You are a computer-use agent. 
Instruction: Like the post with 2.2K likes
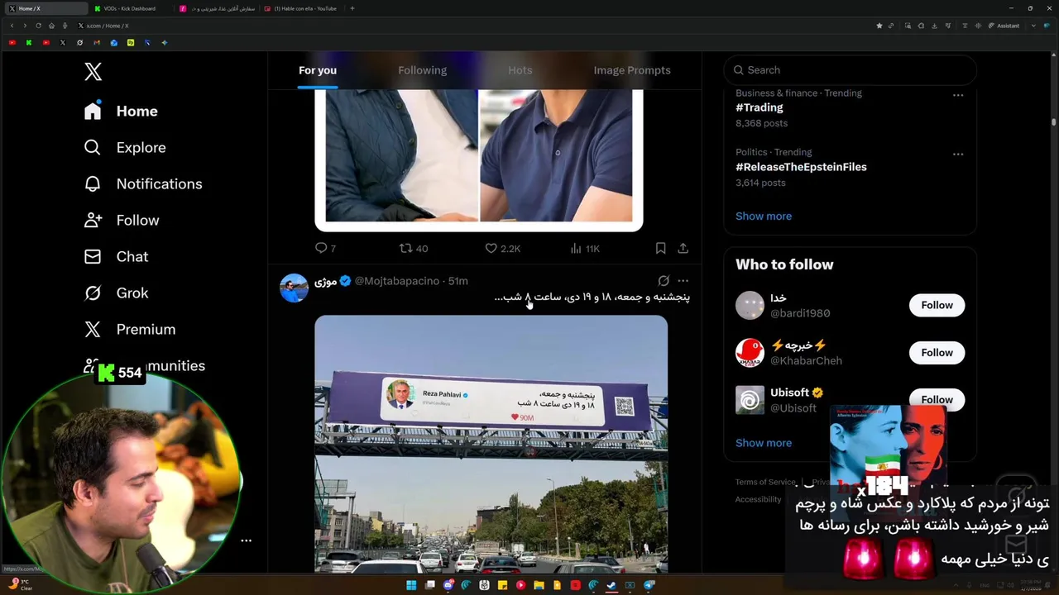pos(502,248)
